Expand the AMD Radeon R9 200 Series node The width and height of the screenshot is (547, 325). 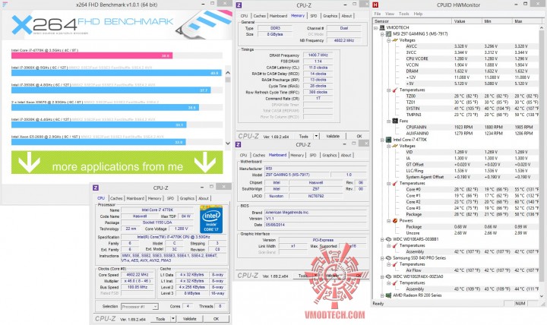(382, 295)
